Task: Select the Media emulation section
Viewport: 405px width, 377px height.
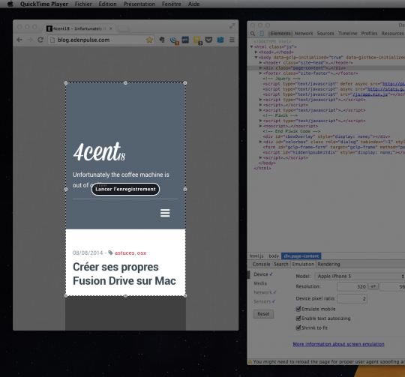Action: [260, 283]
